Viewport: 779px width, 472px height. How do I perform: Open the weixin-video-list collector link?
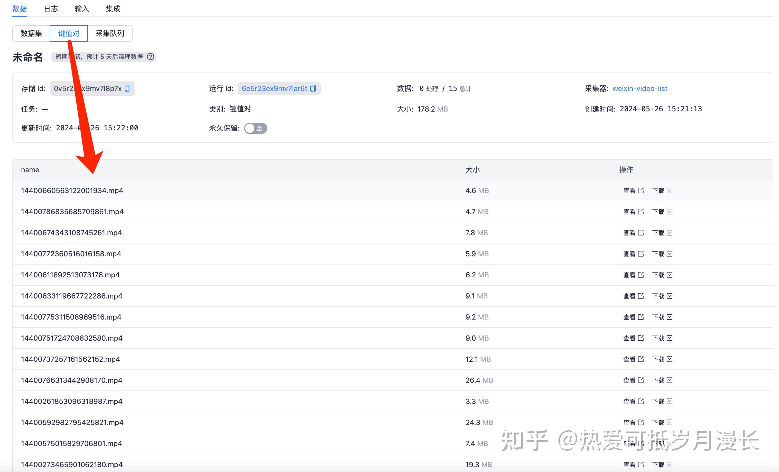point(639,89)
